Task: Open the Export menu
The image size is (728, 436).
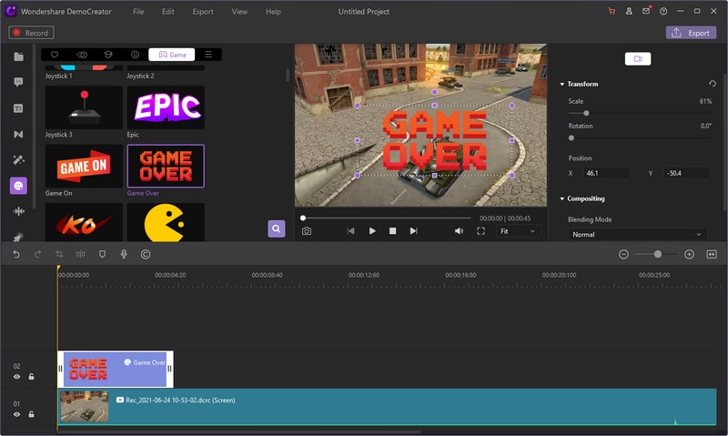Action: point(203,12)
